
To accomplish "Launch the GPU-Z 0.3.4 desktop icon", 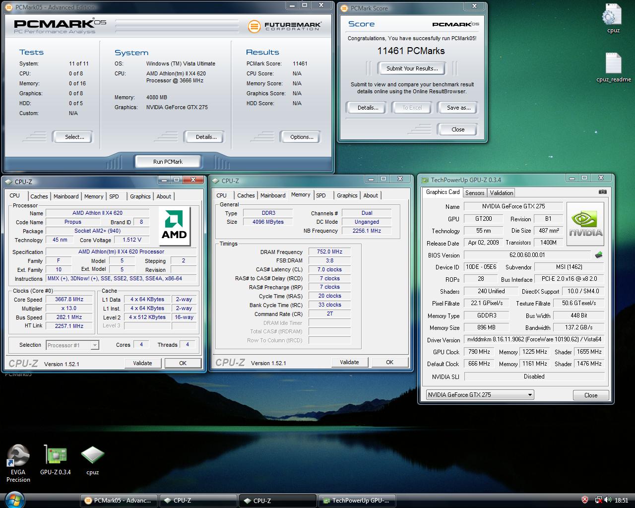I will pyautogui.click(x=56, y=460).
